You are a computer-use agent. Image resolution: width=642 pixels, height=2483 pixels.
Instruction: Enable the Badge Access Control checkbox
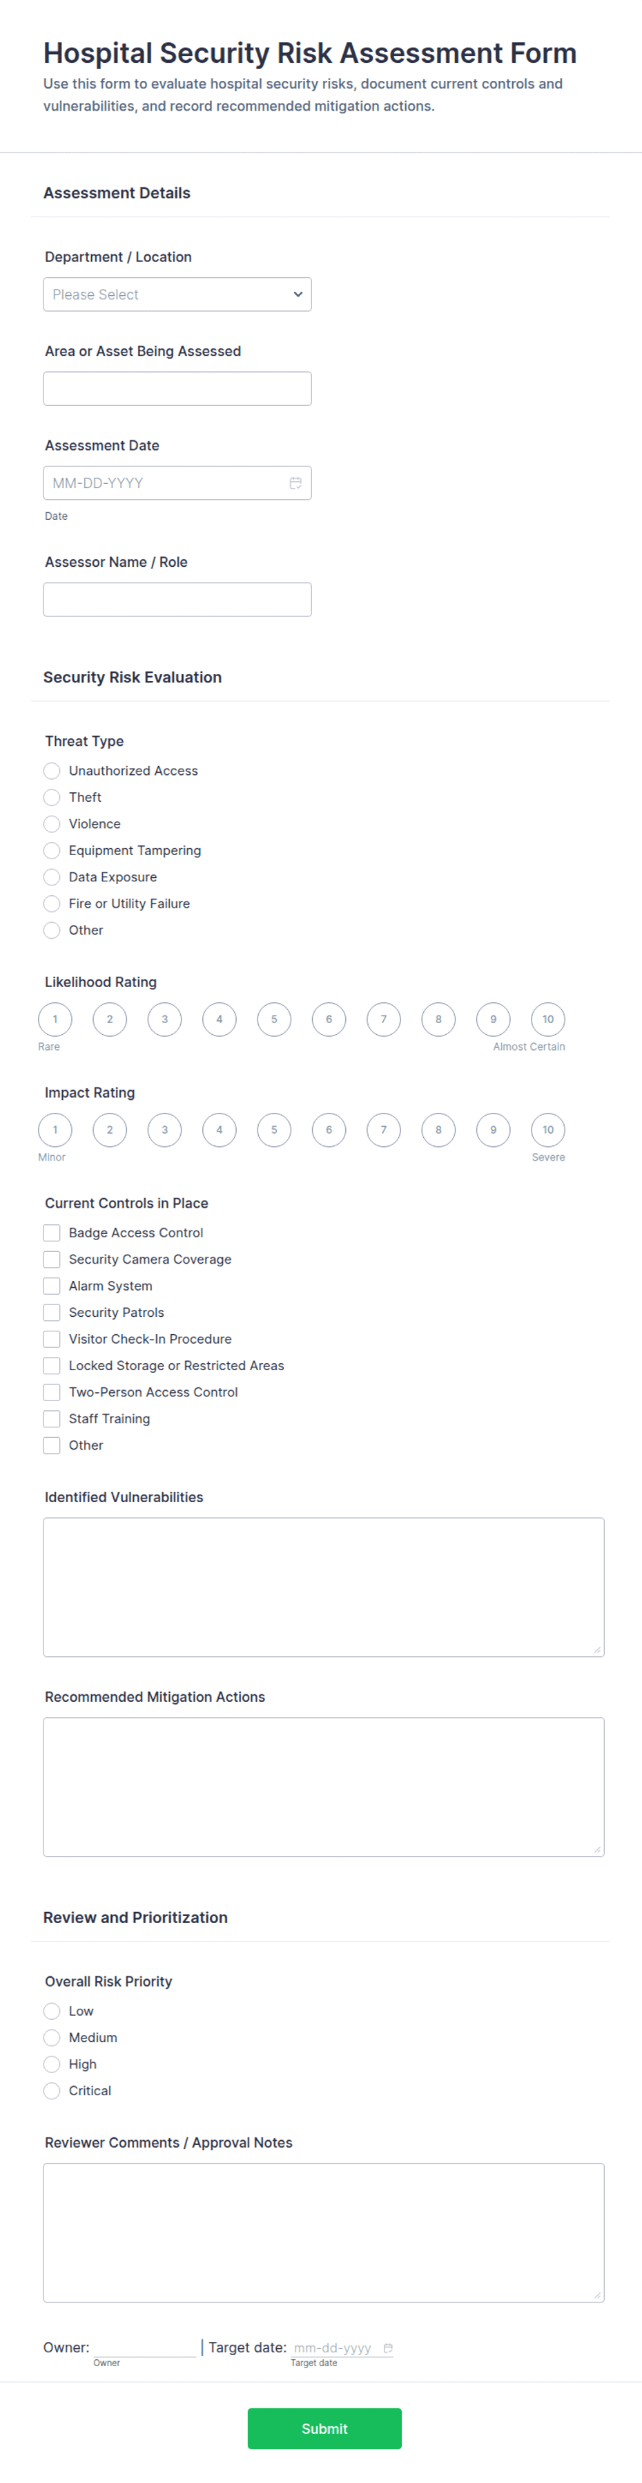pyautogui.click(x=51, y=1232)
